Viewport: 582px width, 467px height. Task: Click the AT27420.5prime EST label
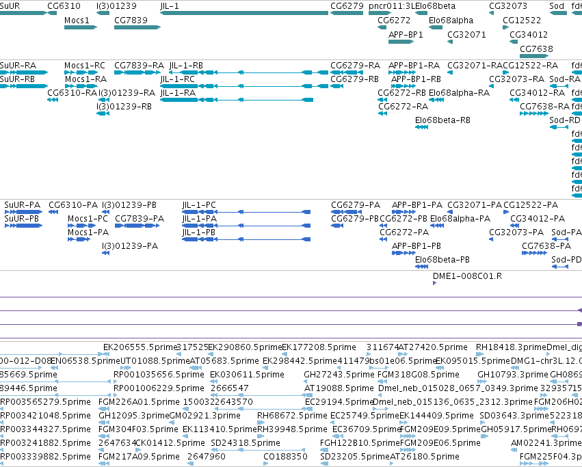point(433,347)
